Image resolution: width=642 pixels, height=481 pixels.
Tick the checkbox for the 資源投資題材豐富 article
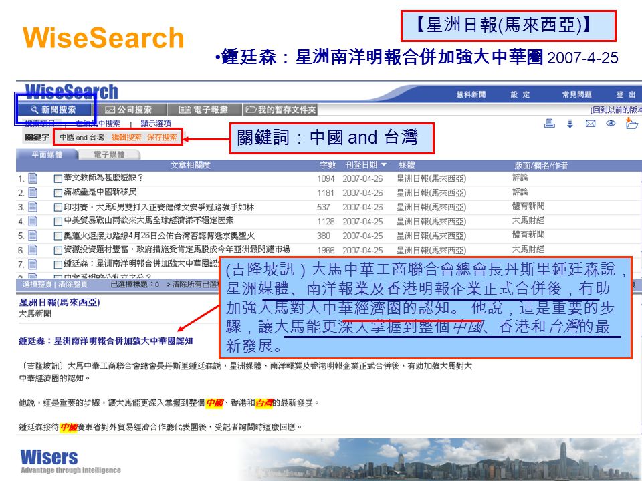point(58,250)
